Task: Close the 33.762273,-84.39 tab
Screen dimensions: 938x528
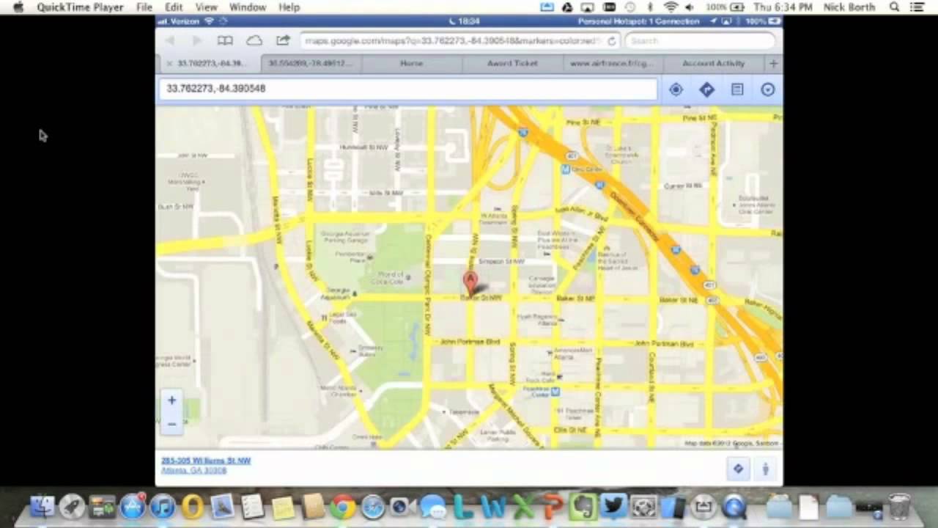Action: [169, 64]
